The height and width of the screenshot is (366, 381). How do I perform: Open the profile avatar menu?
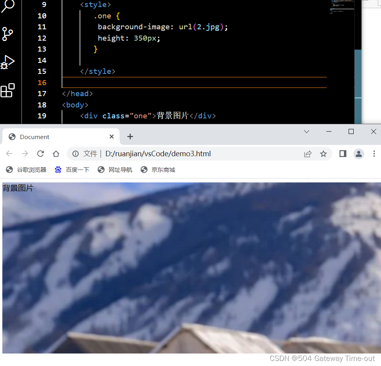(x=359, y=154)
